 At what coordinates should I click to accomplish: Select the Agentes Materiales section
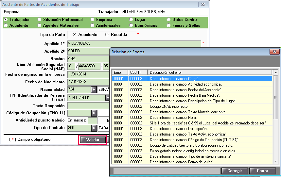click(x=40, y=25)
